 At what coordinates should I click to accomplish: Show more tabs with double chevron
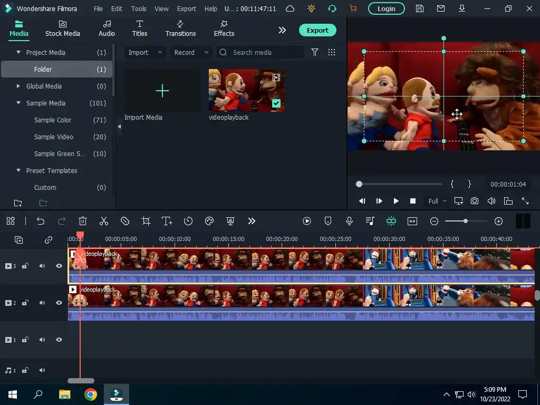point(282,30)
